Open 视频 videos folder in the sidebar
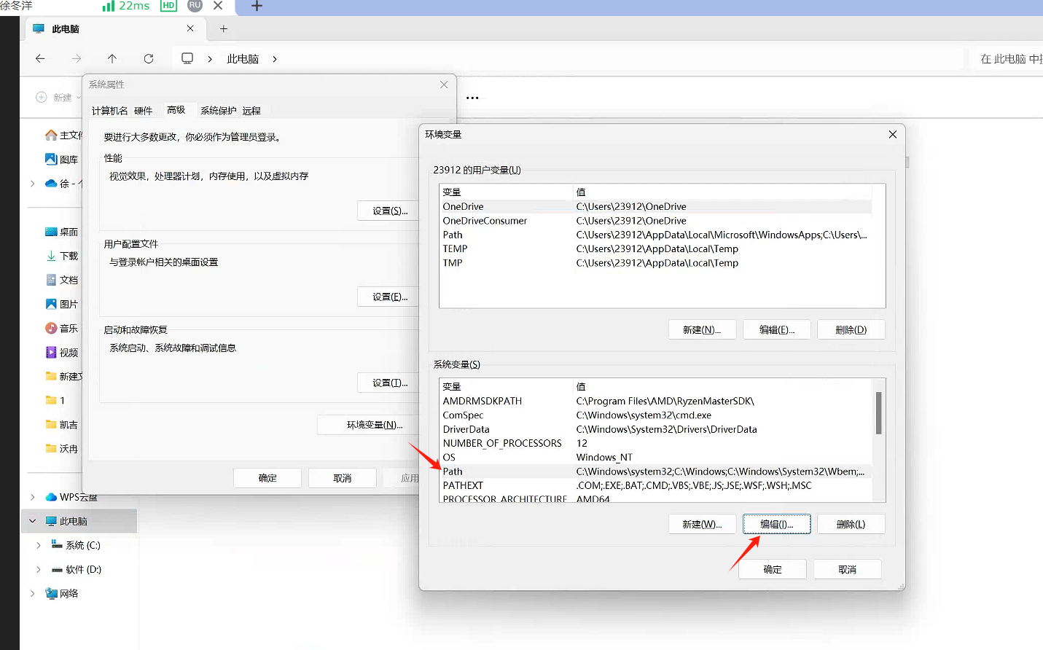The width and height of the screenshot is (1043, 650). pos(62,352)
